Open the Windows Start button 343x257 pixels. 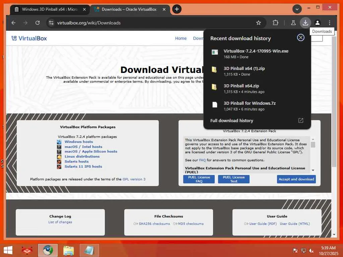tap(8, 250)
